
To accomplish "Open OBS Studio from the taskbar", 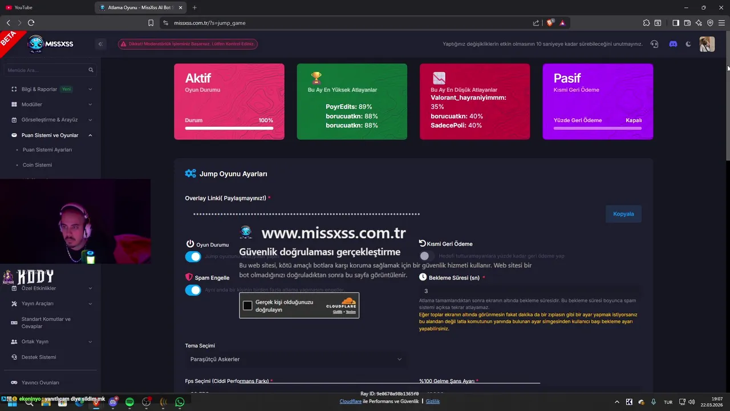I will point(146,402).
